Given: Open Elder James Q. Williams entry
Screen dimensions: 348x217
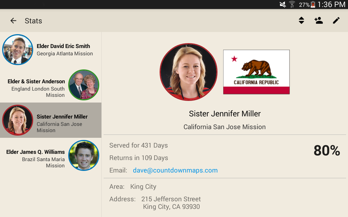Looking at the screenshot, I should 51,155.
